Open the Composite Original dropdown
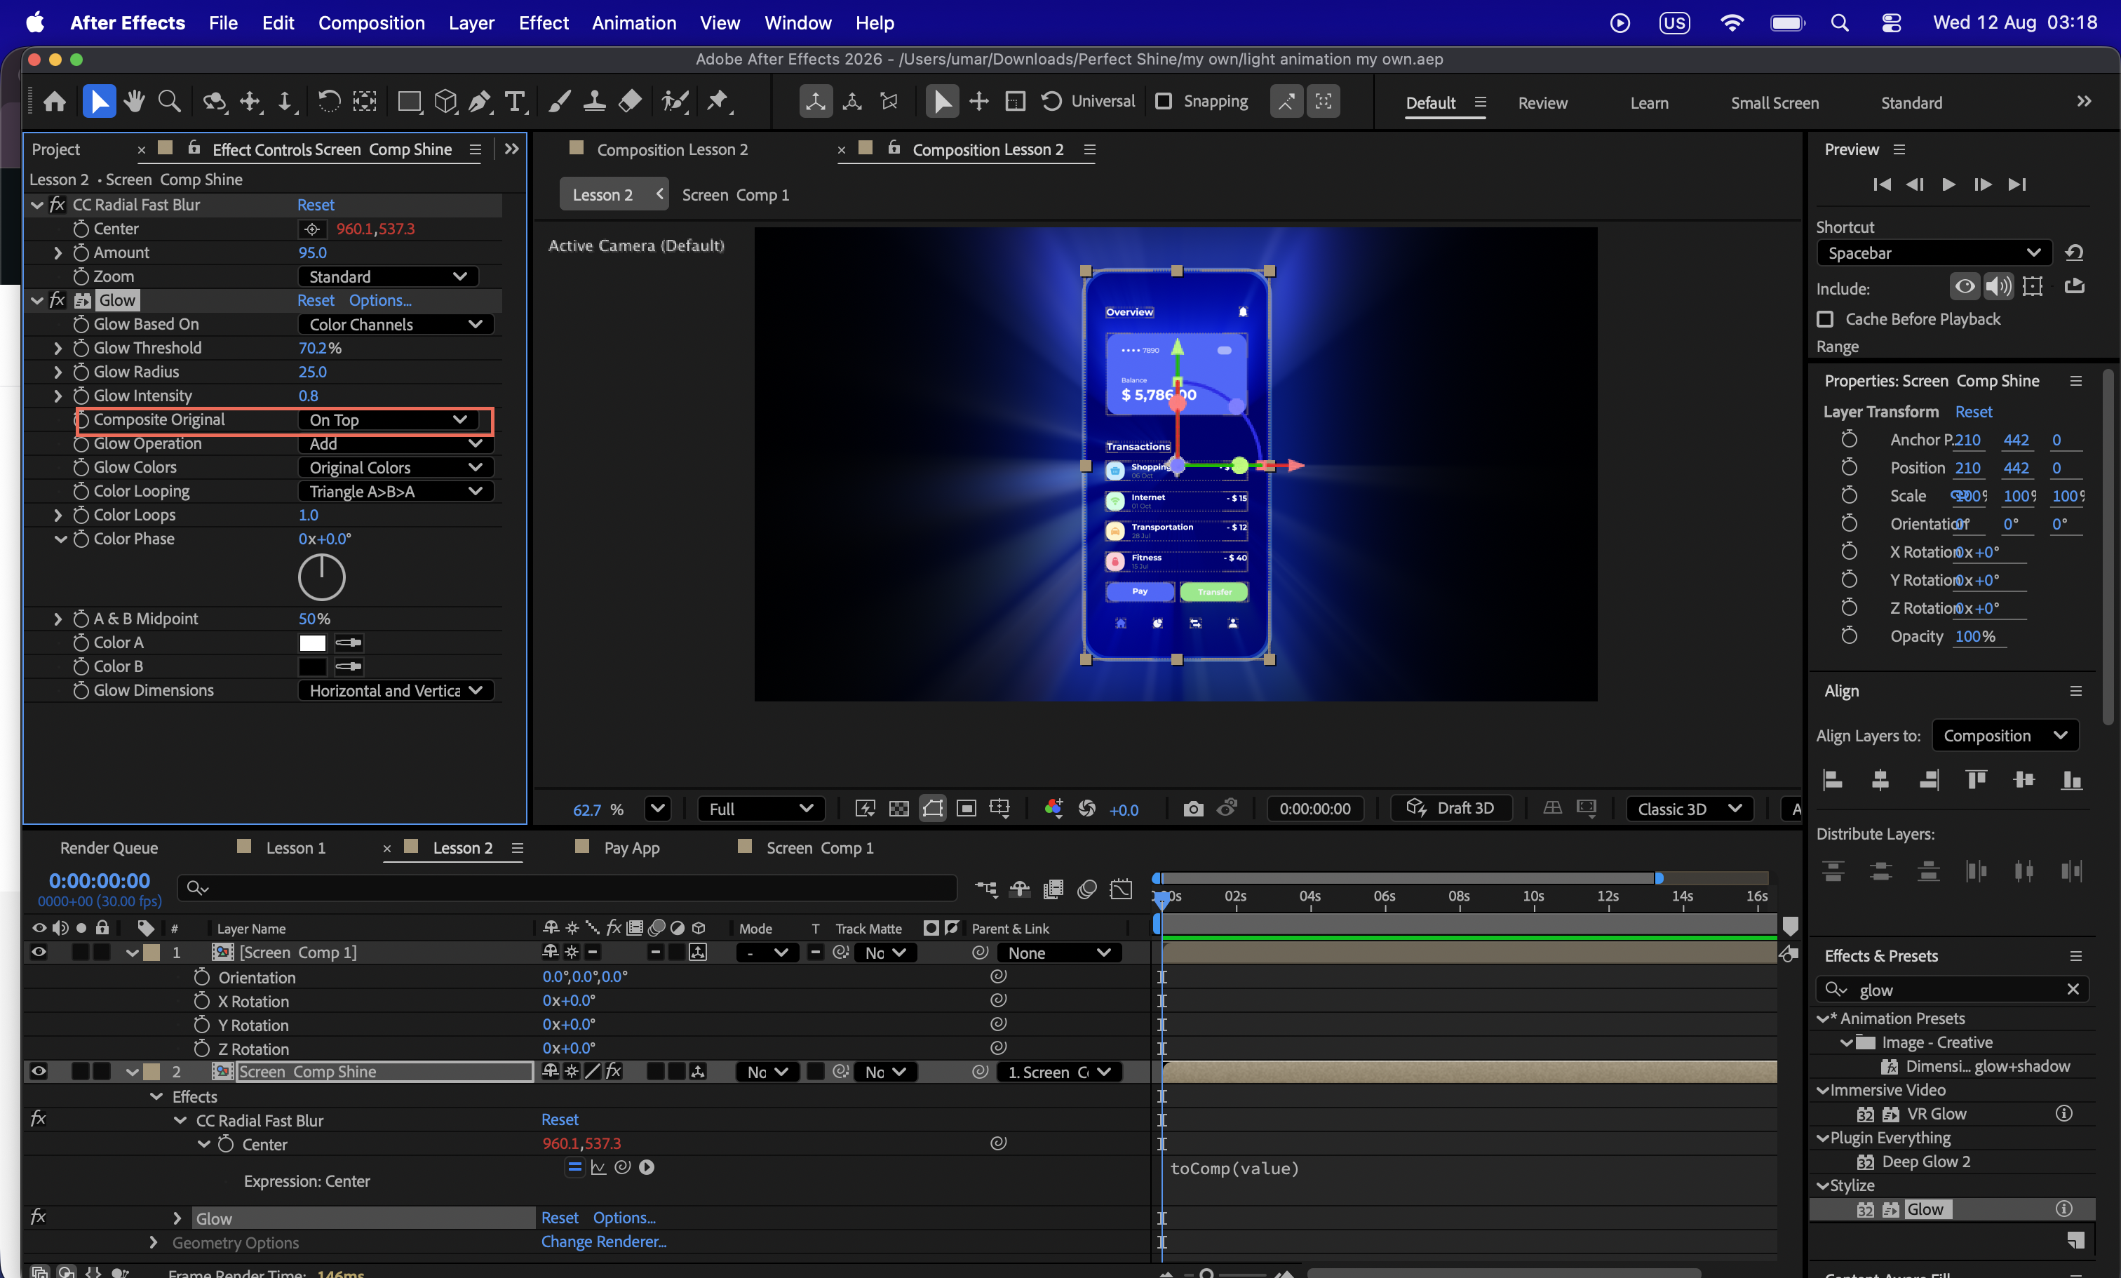2121x1278 pixels. 387,420
